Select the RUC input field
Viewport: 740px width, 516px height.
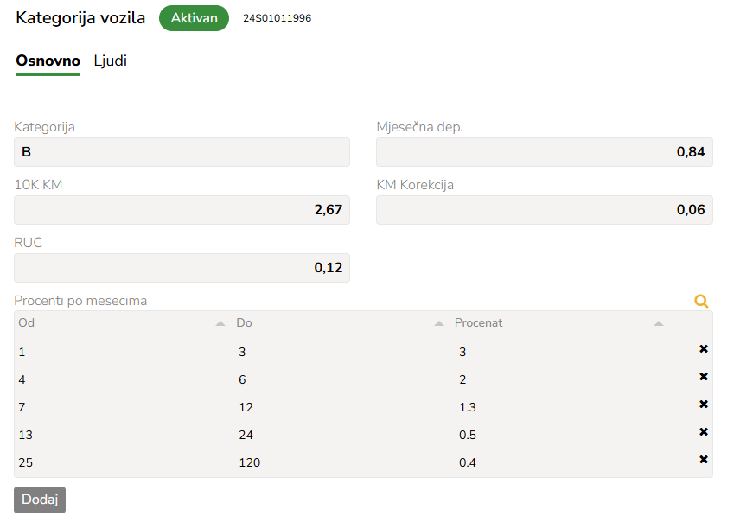tap(182, 268)
